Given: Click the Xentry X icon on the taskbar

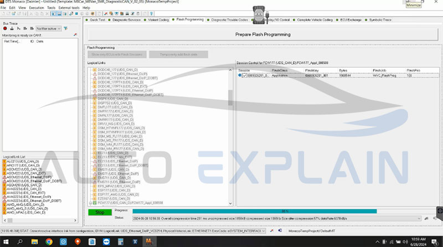Looking at the screenshot, I should 135,241.
